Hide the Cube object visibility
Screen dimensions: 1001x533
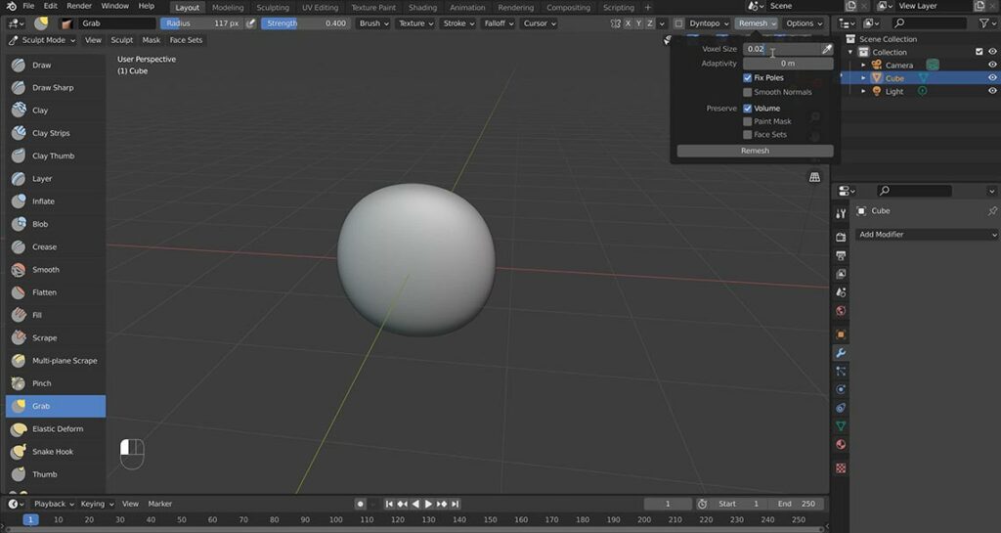[x=992, y=78]
